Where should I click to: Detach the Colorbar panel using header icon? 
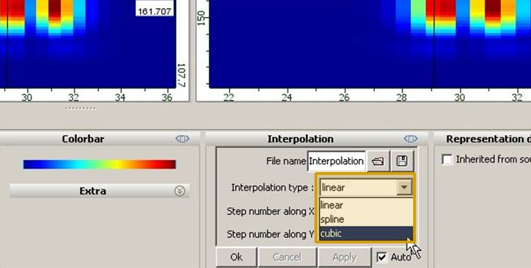tap(182, 139)
